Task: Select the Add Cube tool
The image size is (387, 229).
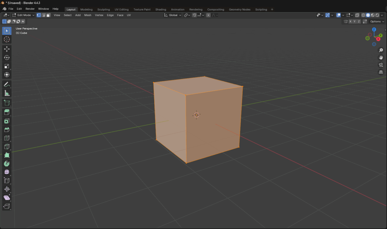Action: tap(7, 103)
